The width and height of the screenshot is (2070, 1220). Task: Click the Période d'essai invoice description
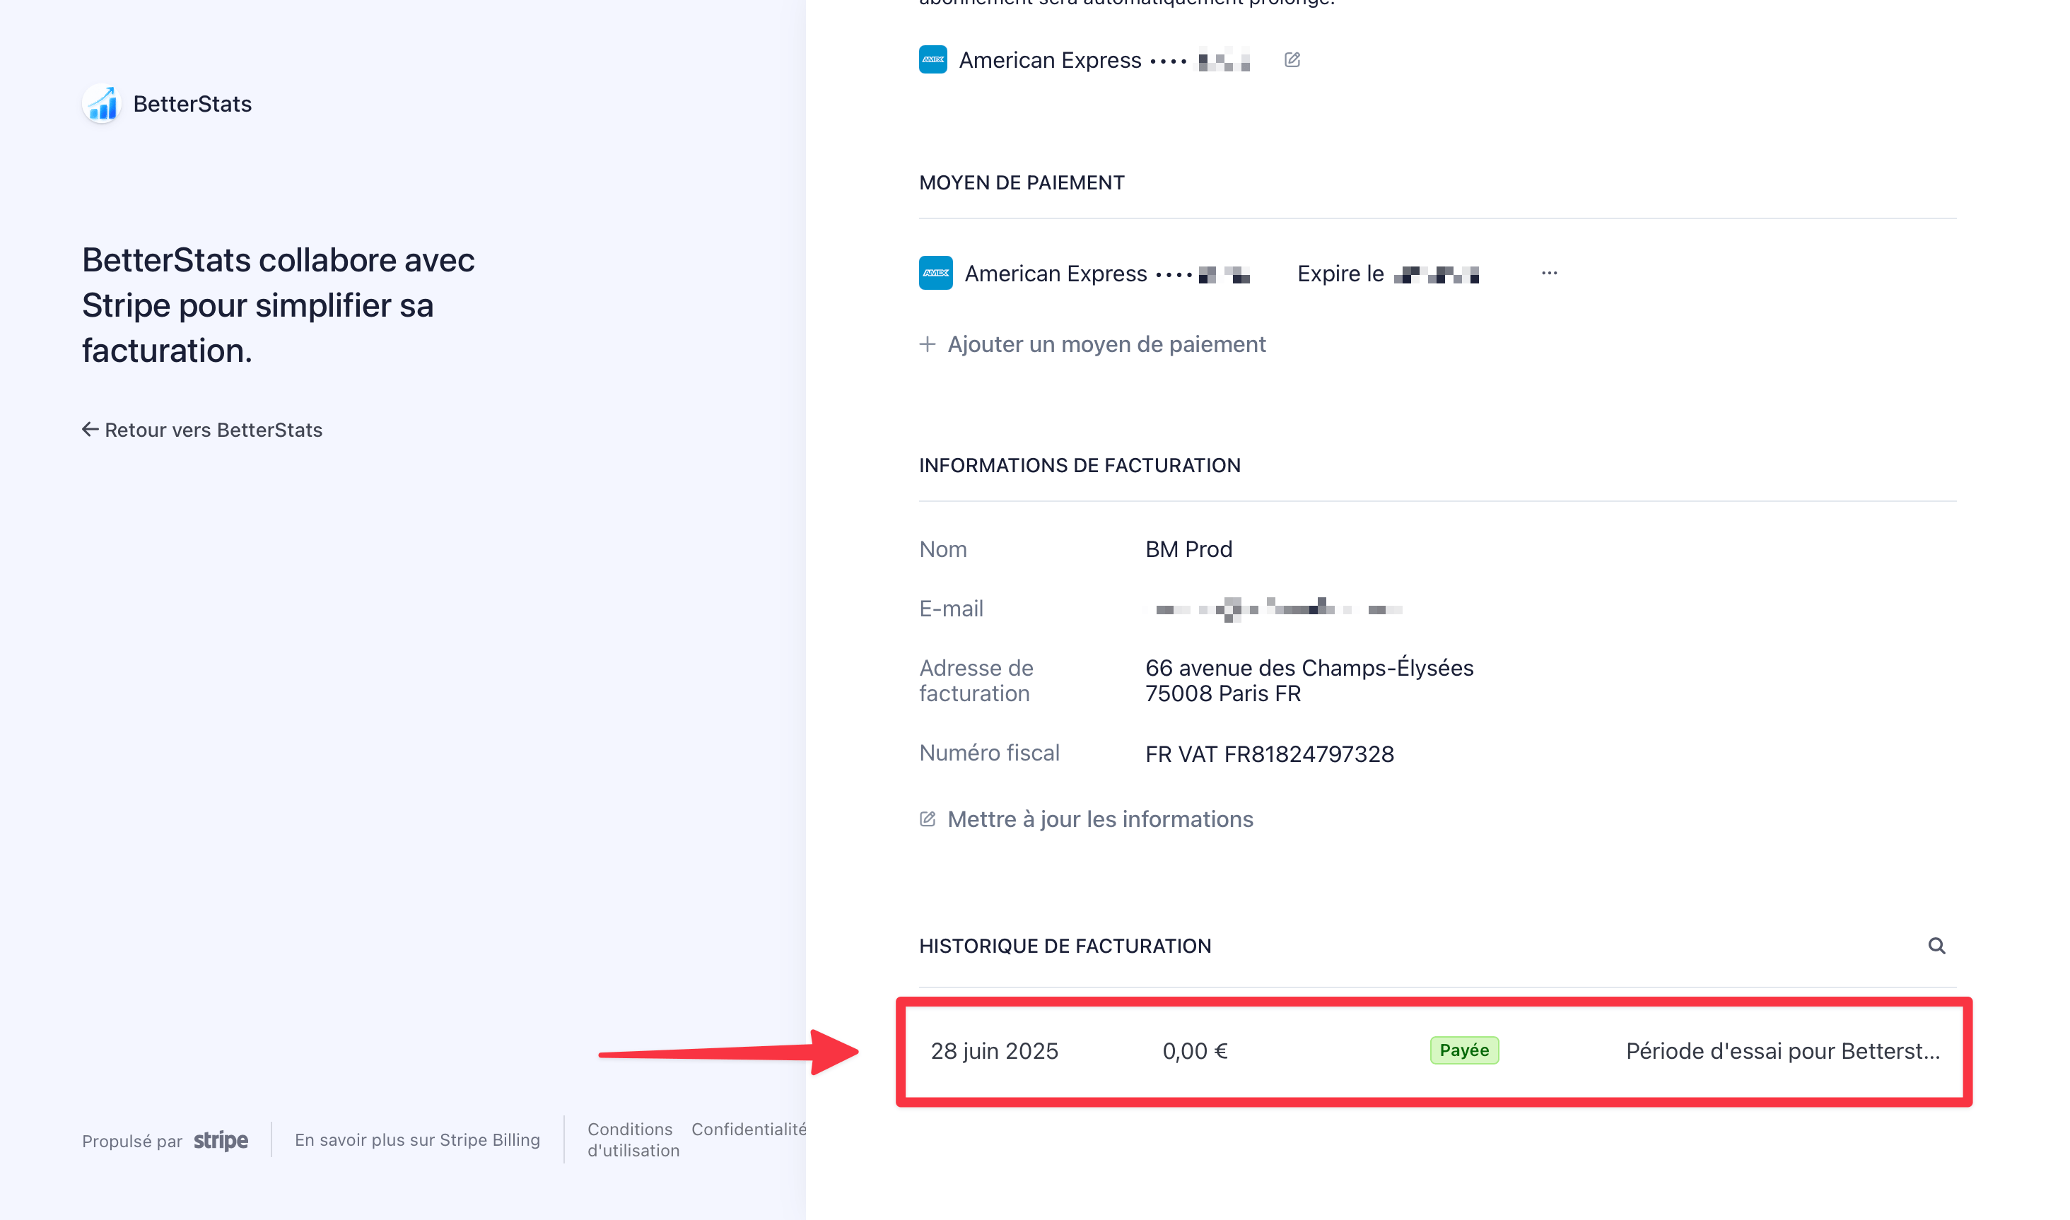[x=1782, y=1050]
